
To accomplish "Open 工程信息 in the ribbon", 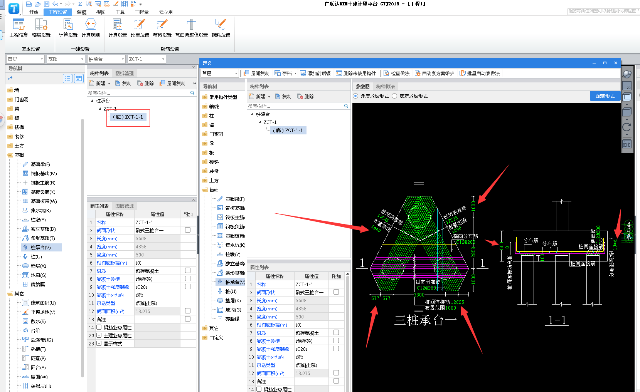I will click(x=19, y=28).
